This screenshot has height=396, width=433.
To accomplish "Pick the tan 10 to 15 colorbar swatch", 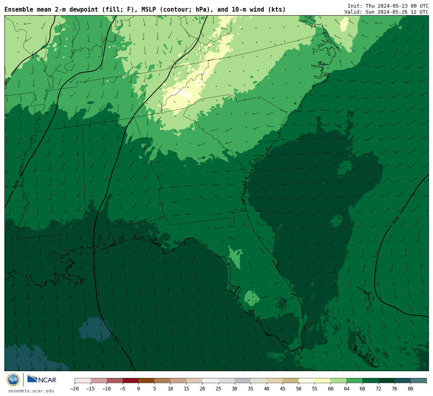I will pos(178,381).
